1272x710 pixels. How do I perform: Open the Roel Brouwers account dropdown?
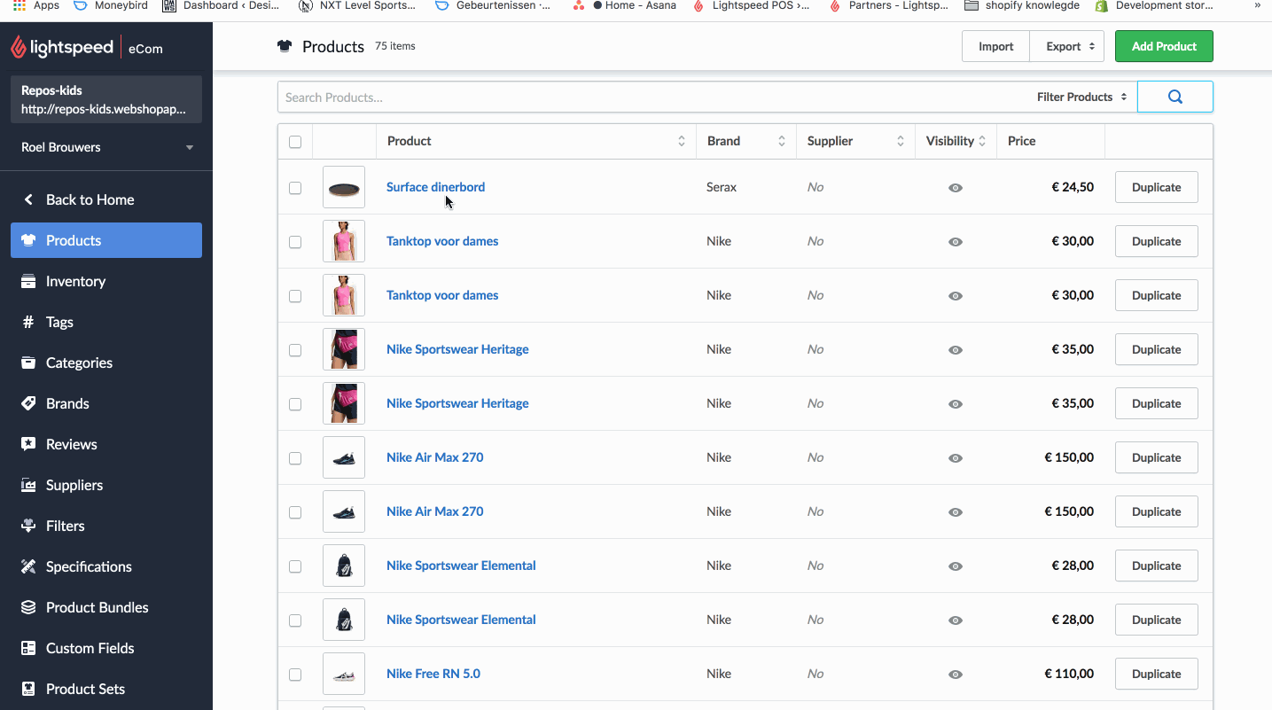tap(106, 147)
